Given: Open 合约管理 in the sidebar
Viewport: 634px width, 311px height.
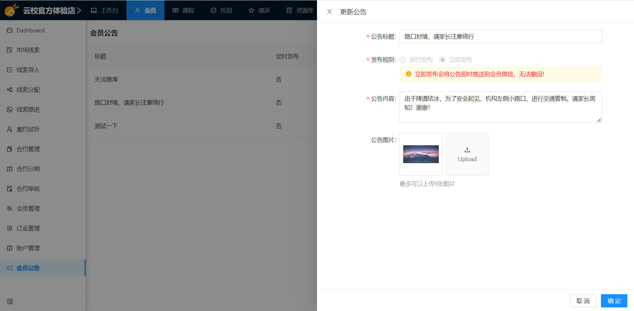Looking at the screenshot, I should click(43, 149).
